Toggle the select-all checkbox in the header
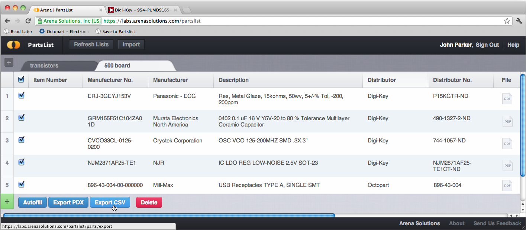The width and height of the screenshot is (526, 230). pos(21,79)
